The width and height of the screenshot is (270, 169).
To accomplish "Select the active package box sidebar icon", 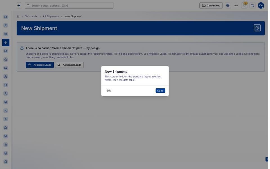I will [x=6, y=43].
